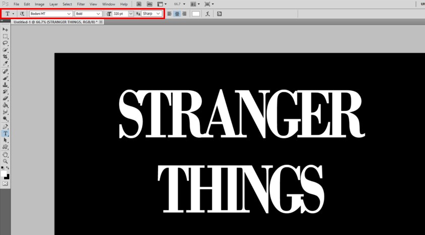Select the Rectangular Marquee tool
Screen dimensions: 425x235
pos(5,36)
